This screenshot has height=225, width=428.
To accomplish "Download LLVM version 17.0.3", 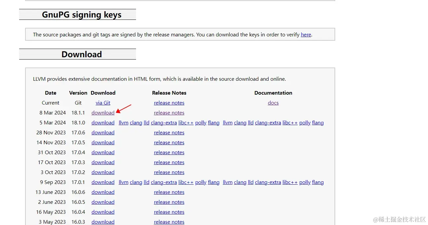I will pos(103,162).
